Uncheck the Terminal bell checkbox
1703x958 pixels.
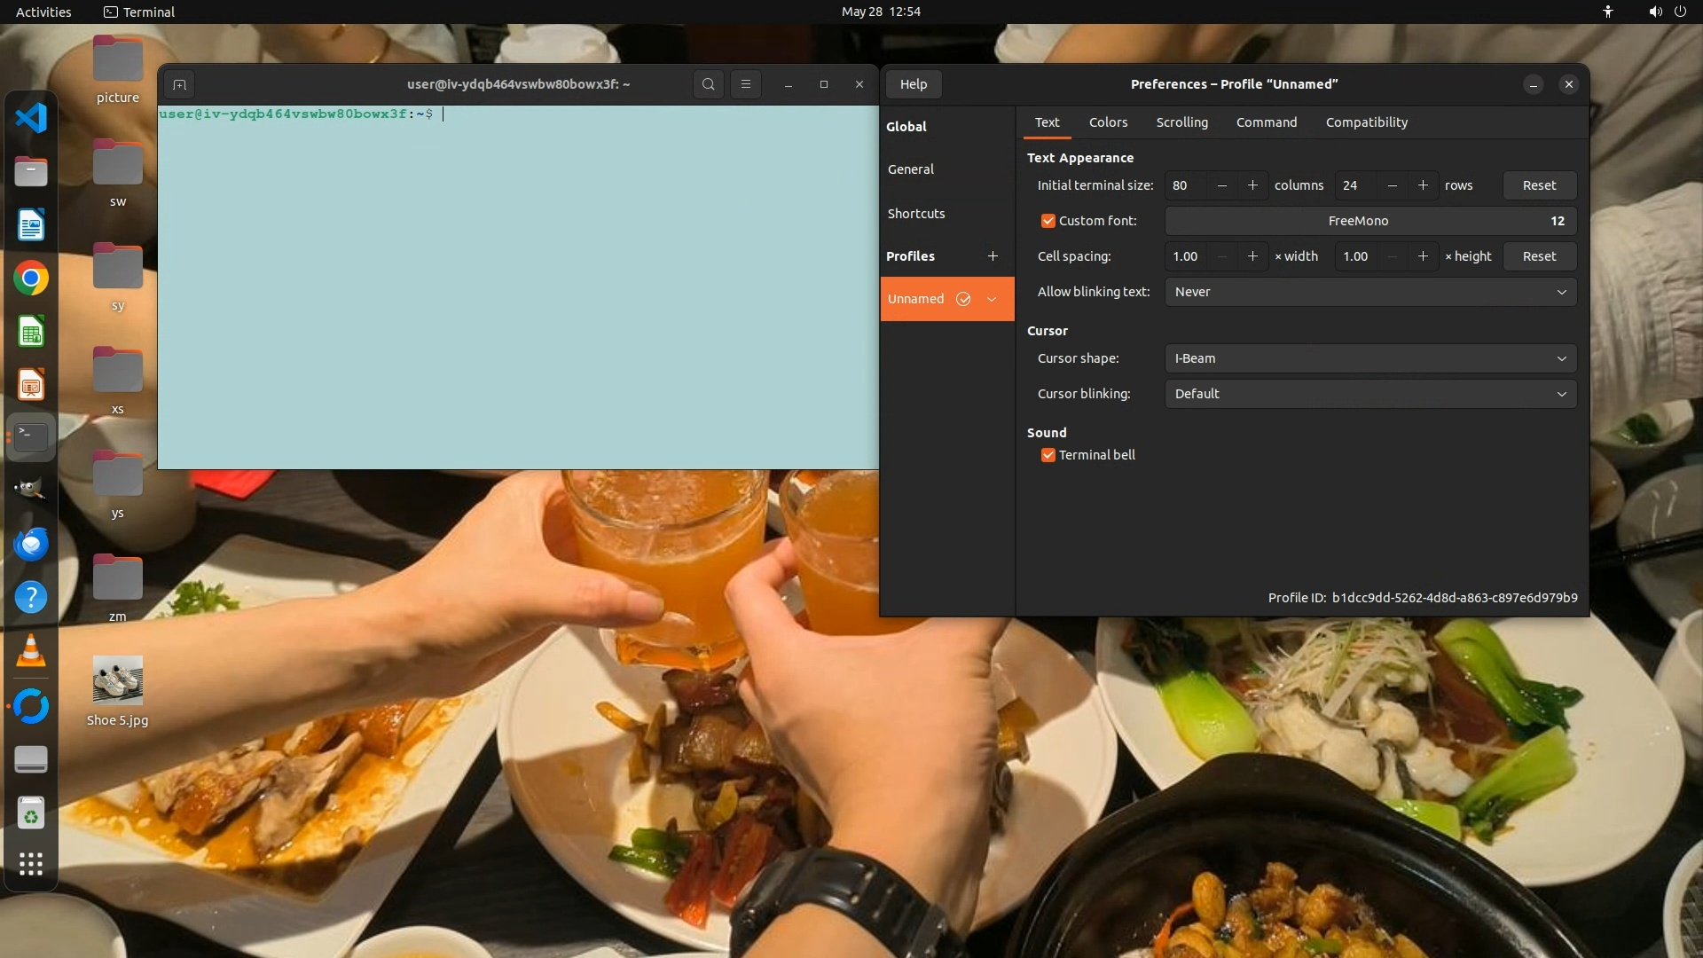pyautogui.click(x=1048, y=455)
